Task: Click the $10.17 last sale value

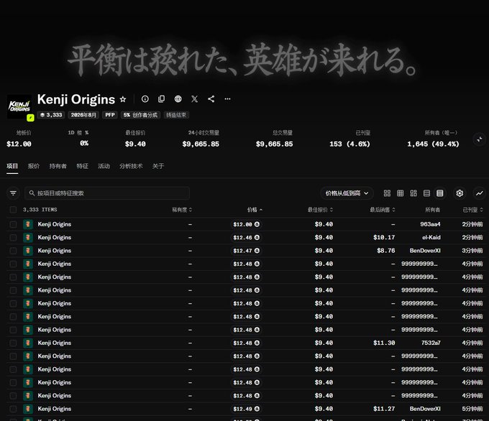Action: 384,238
